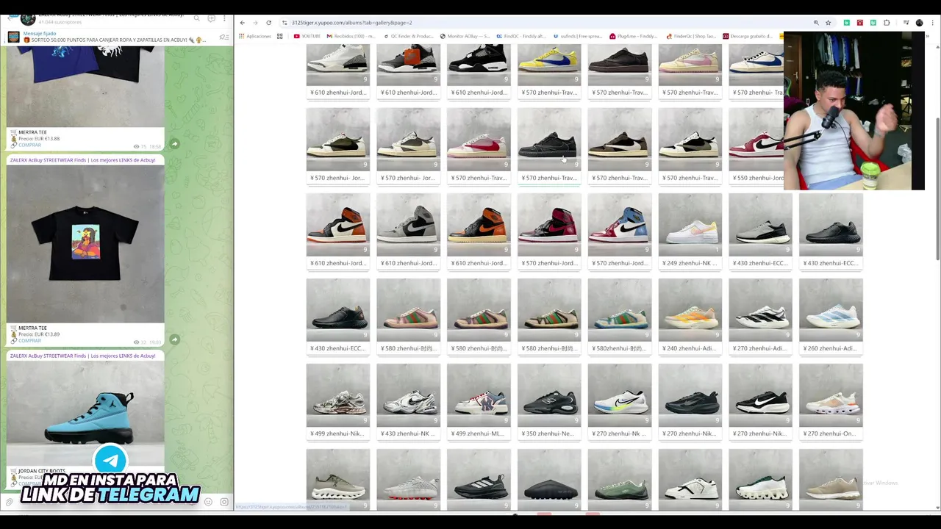Viewport: 941px width, 529px height.
Task: Forward the MERTRA TEE €13.89 post
Action: (174, 339)
